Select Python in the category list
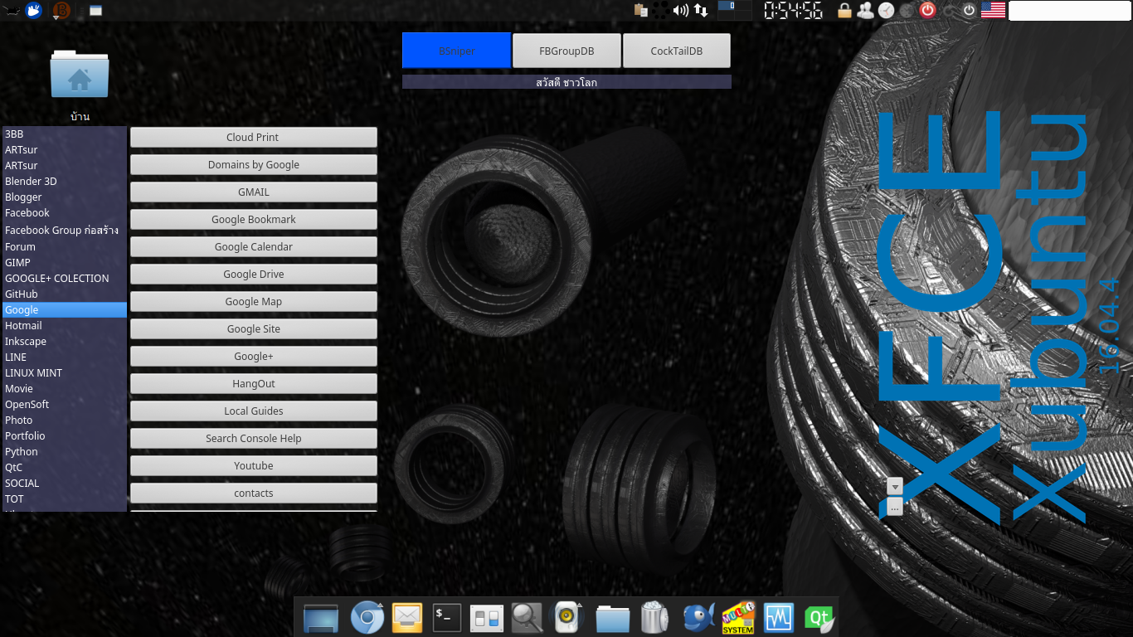 pos(65,451)
